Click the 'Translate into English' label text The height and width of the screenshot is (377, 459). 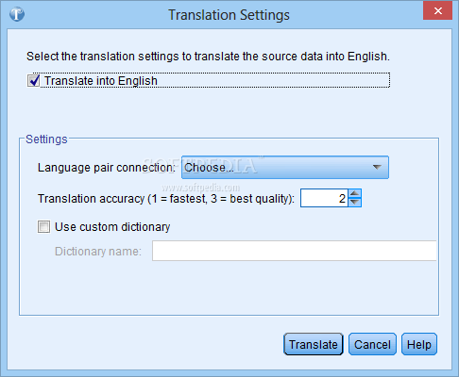[x=101, y=81]
